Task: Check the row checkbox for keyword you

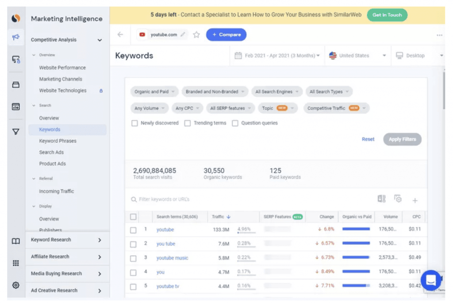Action: click(133, 273)
